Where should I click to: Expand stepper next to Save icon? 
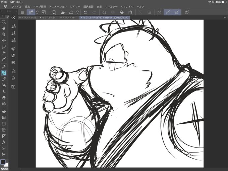tap(77, 12)
